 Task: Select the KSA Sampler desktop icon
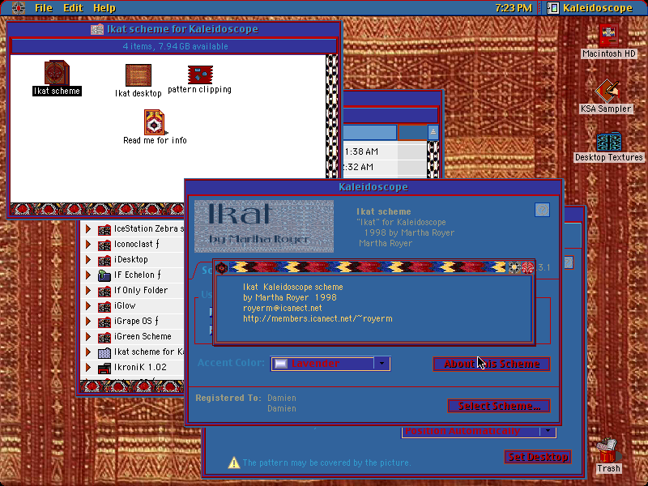coord(606,91)
